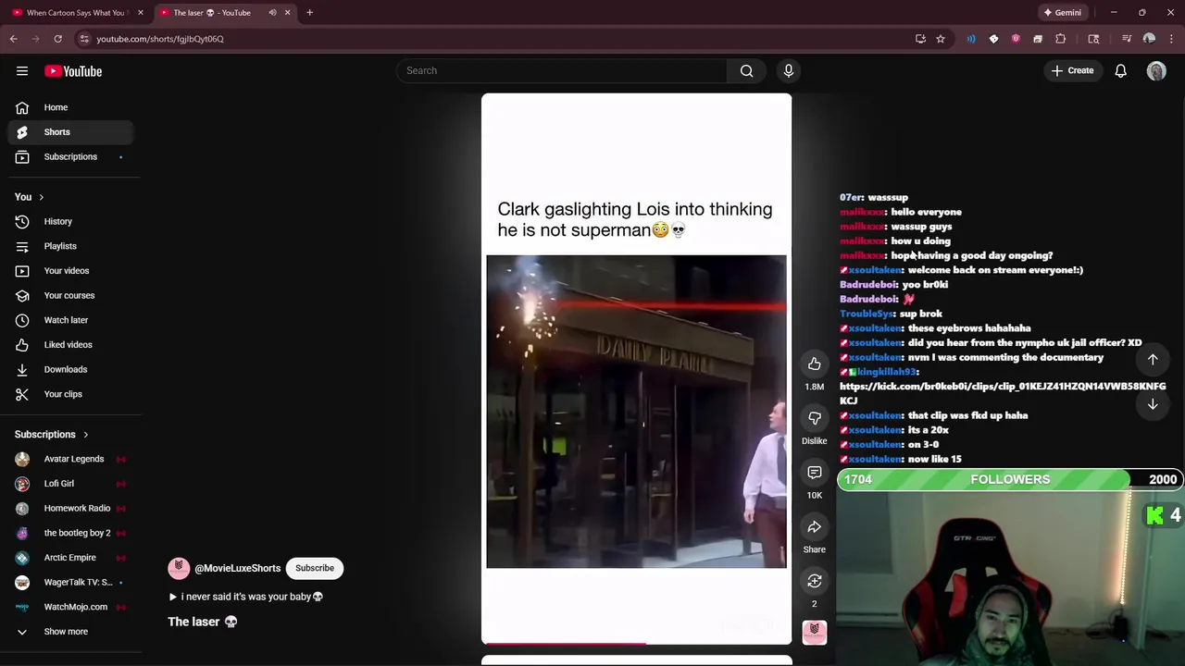Open Your clips
This screenshot has height=666, width=1185.
70,394
